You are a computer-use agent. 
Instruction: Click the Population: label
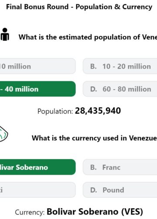click(55, 111)
